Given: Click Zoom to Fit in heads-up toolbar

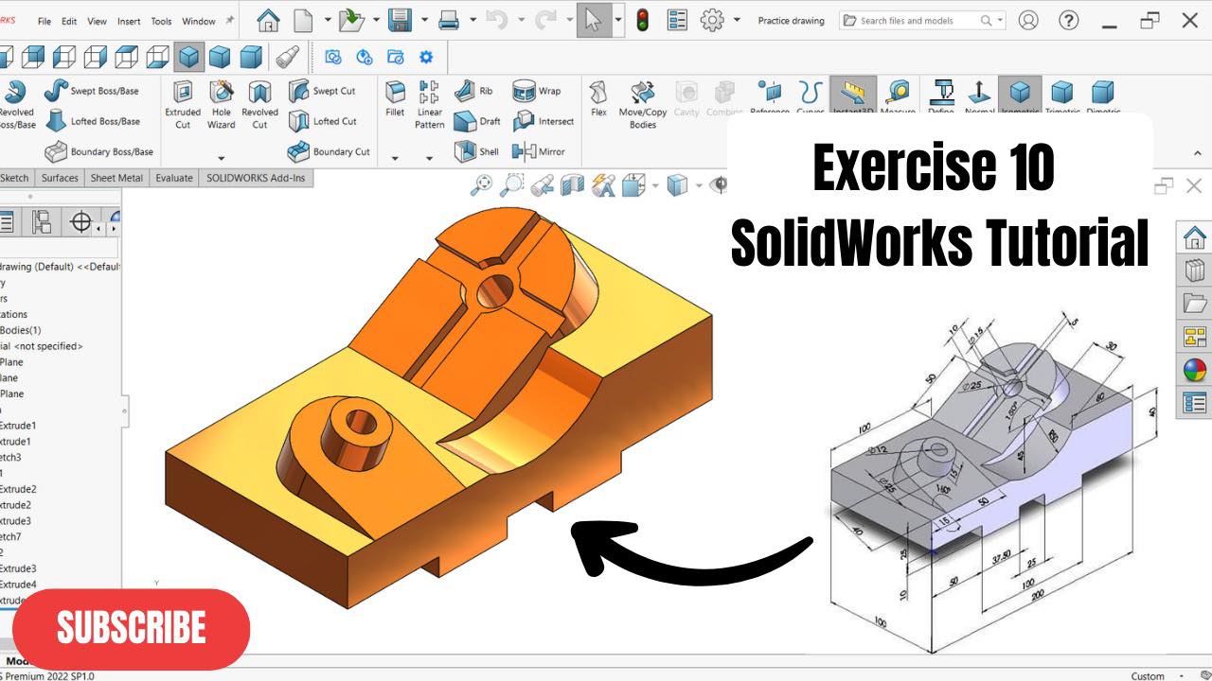Looking at the screenshot, I should pyautogui.click(x=481, y=185).
